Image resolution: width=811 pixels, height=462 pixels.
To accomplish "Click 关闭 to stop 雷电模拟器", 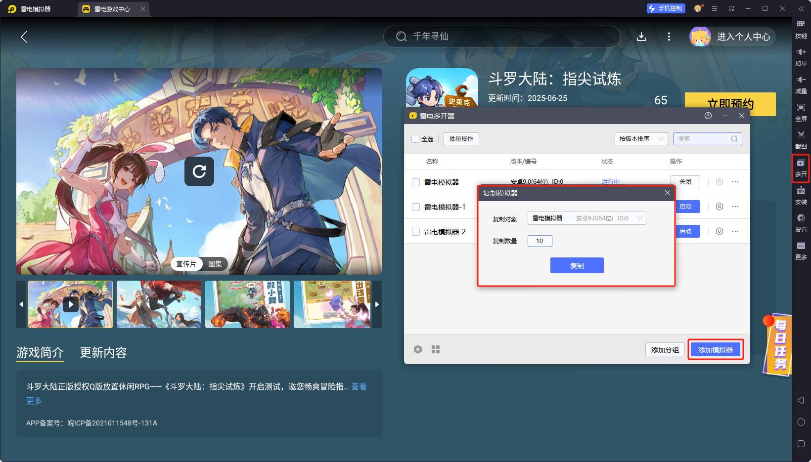I will [x=685, y=182].
